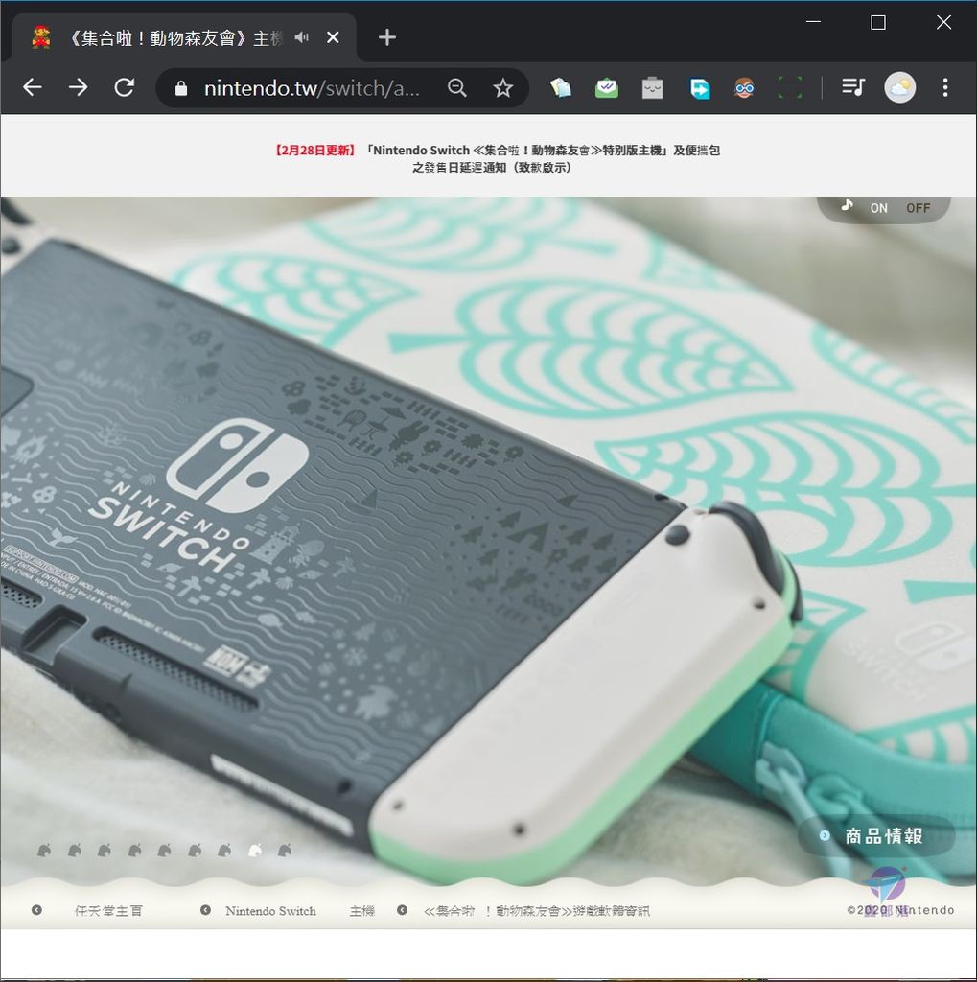977x982 pixels.
Task: Show the fifth slide via leaf dot
Action: coord(164,850)
